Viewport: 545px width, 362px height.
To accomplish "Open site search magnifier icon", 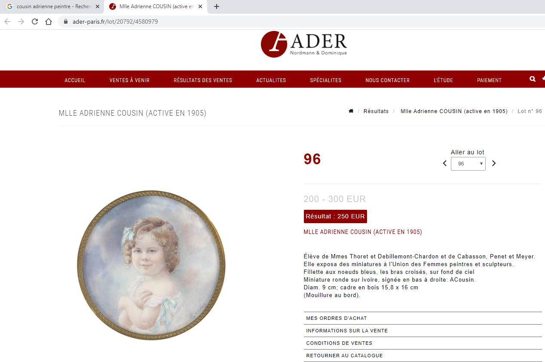I will point(533,79).
